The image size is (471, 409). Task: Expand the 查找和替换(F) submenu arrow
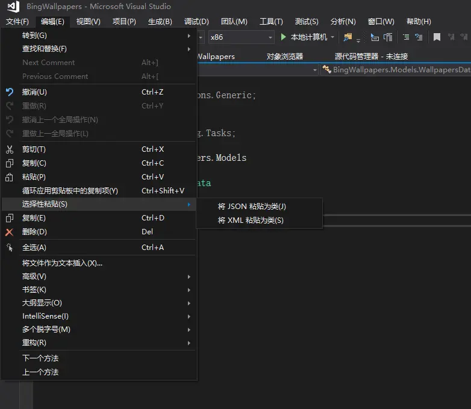(189, 49)
